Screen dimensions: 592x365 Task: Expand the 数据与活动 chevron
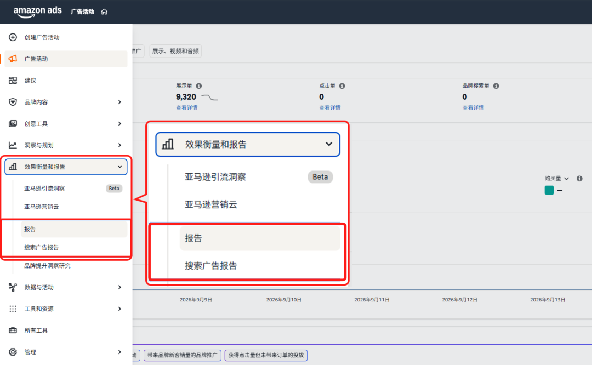click(x=119, y=287)
